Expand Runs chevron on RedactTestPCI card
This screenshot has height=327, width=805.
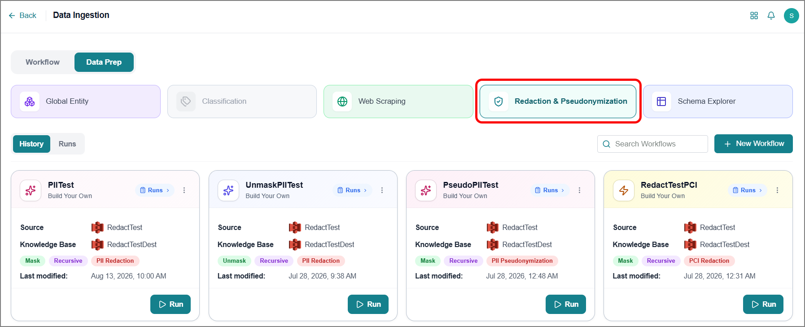(761, 190)
